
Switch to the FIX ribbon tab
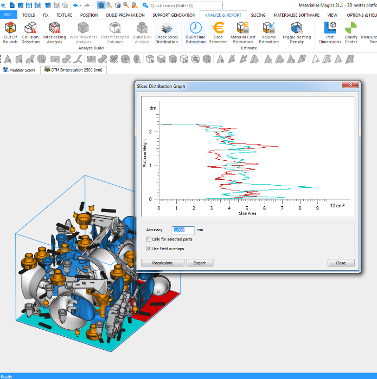[46, 15]
